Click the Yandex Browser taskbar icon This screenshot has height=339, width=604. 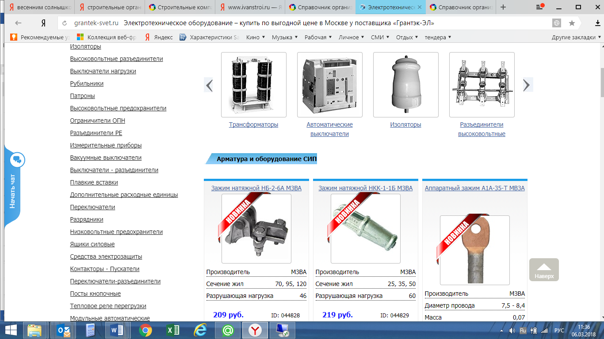coord(255,330)
